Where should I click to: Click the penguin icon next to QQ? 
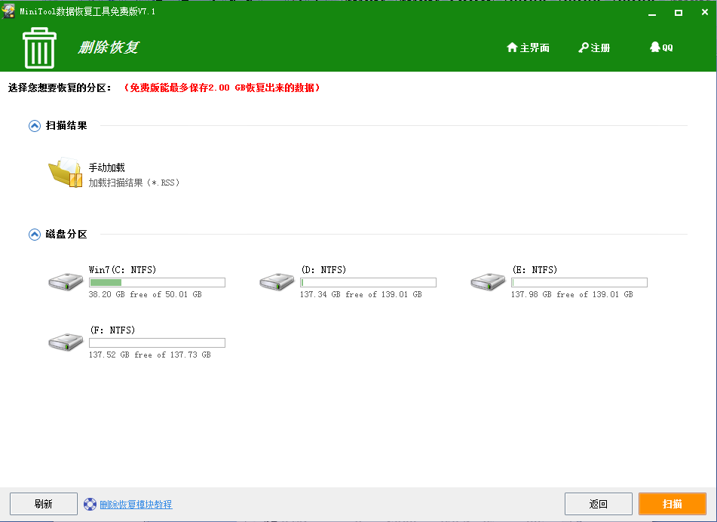pos(655,47)
